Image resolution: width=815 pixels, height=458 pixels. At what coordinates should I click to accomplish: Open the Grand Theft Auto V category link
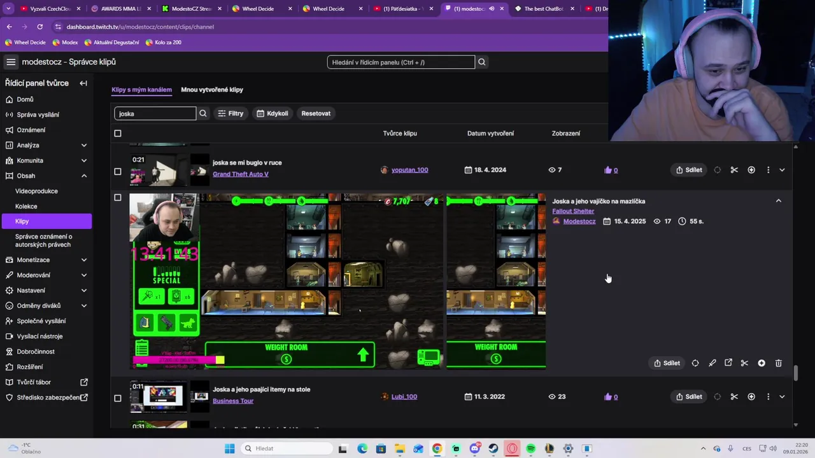click(241, 174)
